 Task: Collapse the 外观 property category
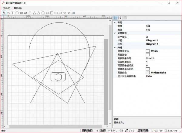point(115,47)
